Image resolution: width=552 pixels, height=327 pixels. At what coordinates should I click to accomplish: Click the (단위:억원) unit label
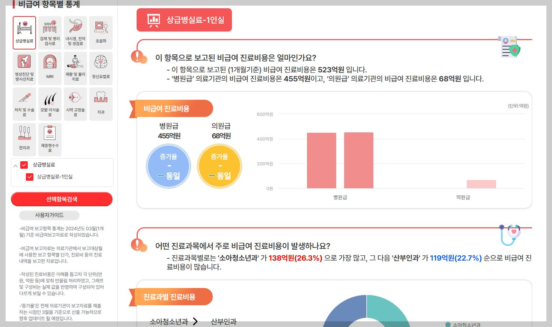(x=518, y=106)
